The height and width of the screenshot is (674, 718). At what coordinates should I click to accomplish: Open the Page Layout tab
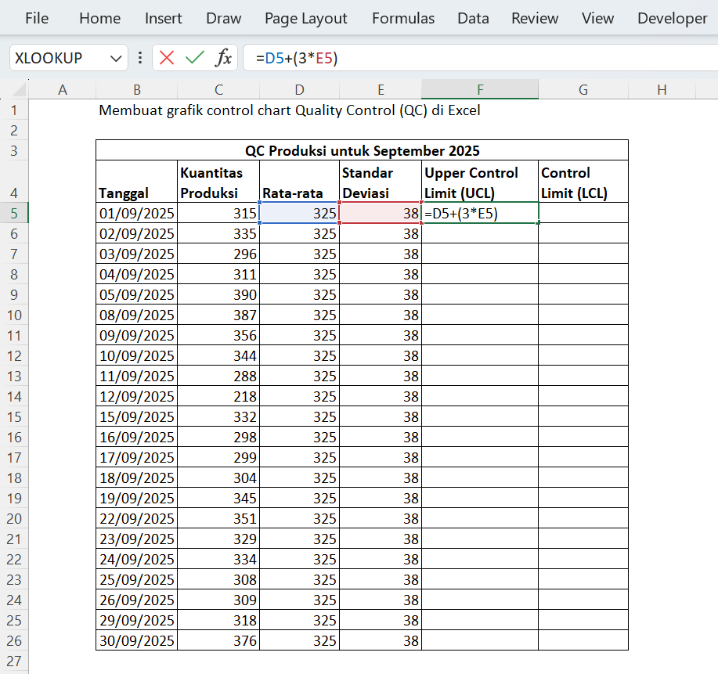tap(305, 18)
